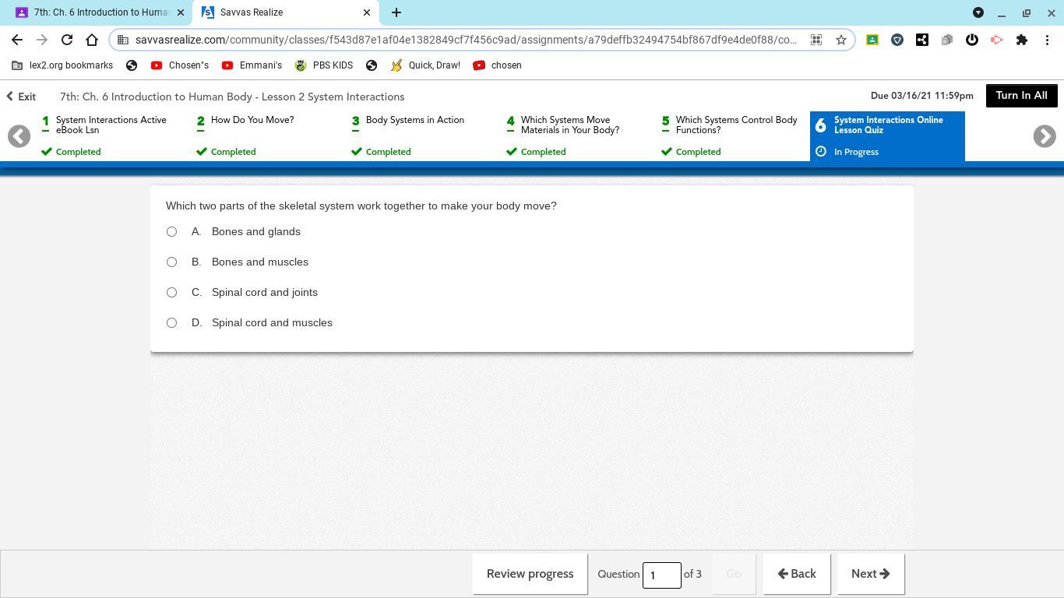Open the Google Classroom extension icon
1064x598 pixels.
[872, 40]
